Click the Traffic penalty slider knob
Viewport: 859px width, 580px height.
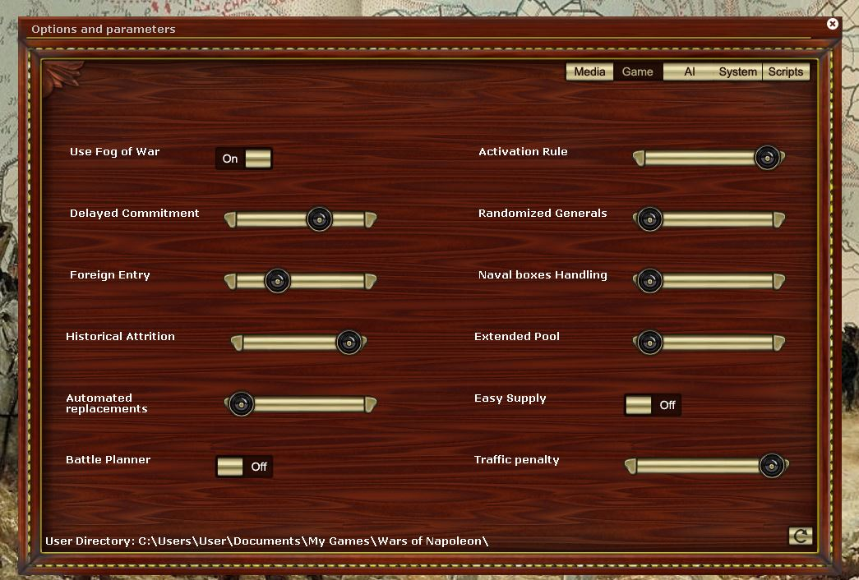pyautogui.click(x=771, y=467)
